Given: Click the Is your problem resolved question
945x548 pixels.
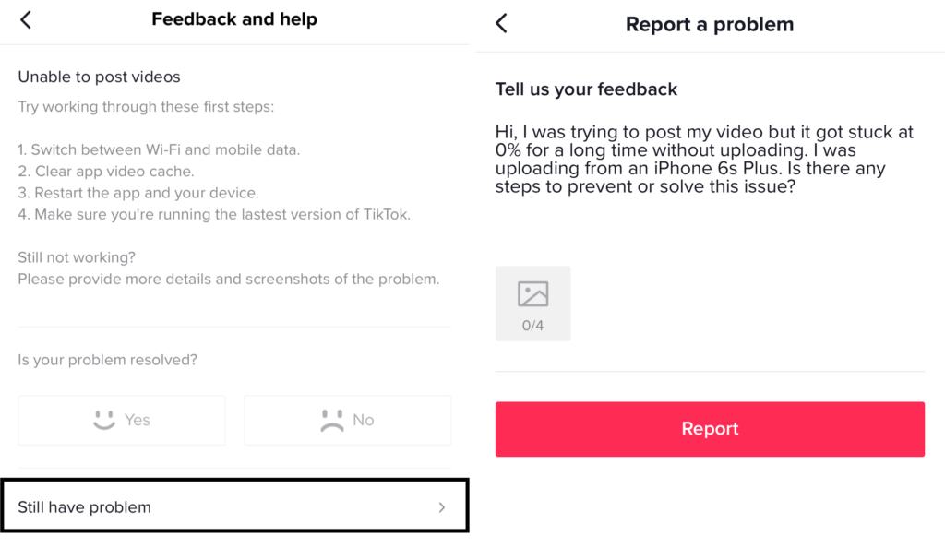Looking at the screenshot, I should click(107, 360).
